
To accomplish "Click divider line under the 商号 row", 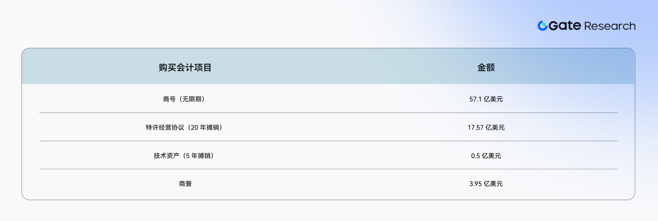I will (328, 113).
